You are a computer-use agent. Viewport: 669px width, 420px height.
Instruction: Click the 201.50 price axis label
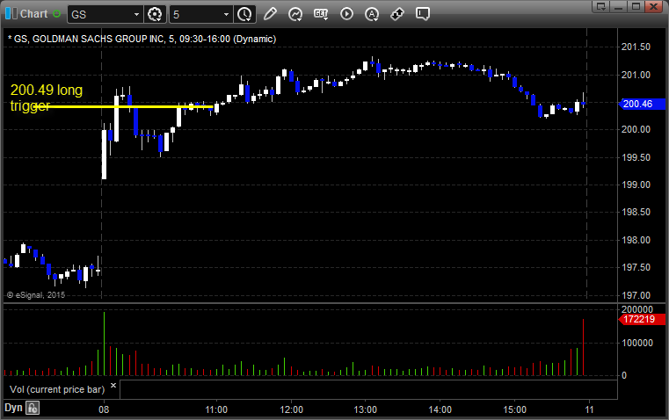coord(636,47)
